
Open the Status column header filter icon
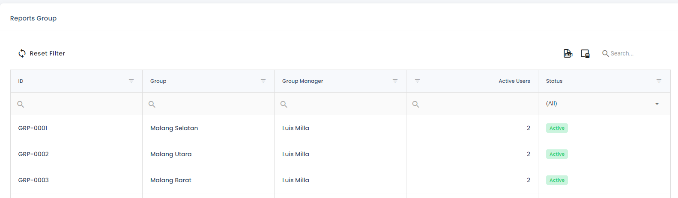click(659, 81)
